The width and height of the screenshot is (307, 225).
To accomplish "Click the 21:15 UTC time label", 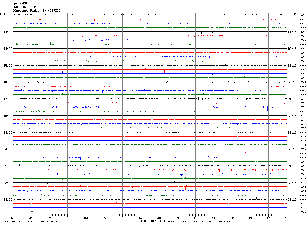I will tap(292, 99).
